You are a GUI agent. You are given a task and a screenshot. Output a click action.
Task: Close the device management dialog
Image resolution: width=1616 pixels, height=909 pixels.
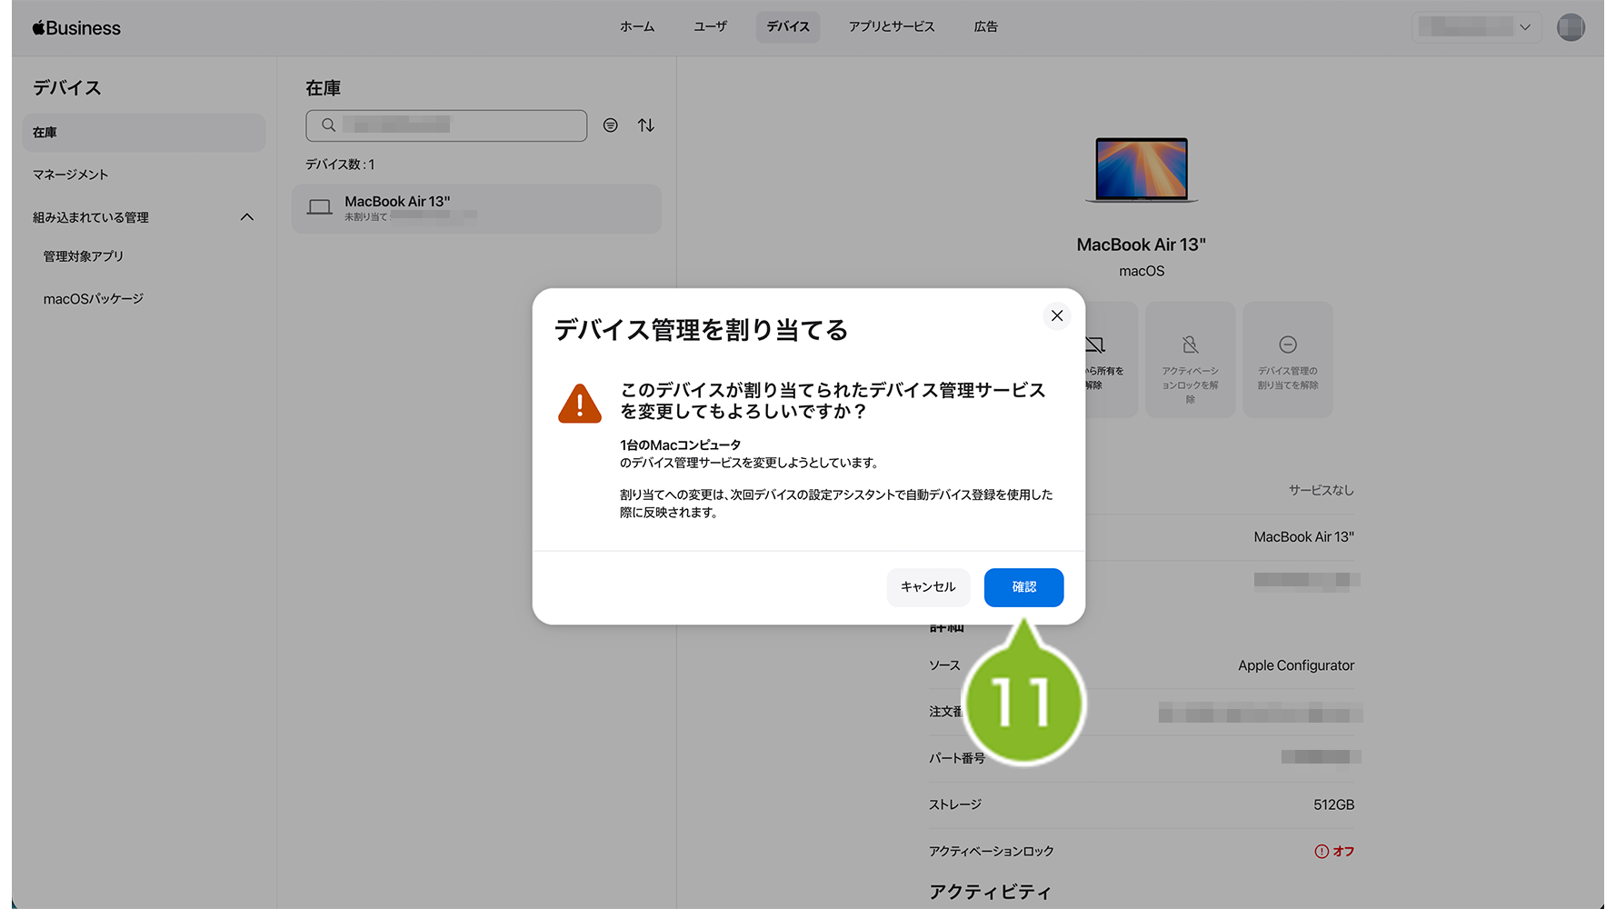(x=1056, y=315)
